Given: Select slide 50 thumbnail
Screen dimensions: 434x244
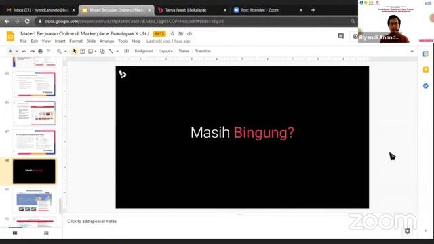Looking at the screenshot, I should (x=34, y=222).
